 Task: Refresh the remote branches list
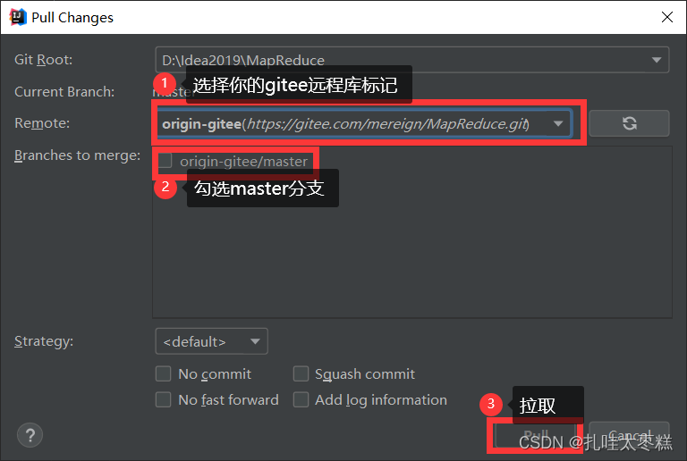(629, 123)
